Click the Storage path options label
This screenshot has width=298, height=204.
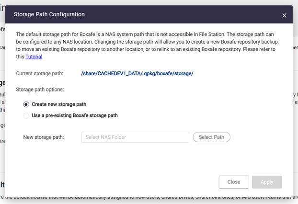(x=40, y=90)
